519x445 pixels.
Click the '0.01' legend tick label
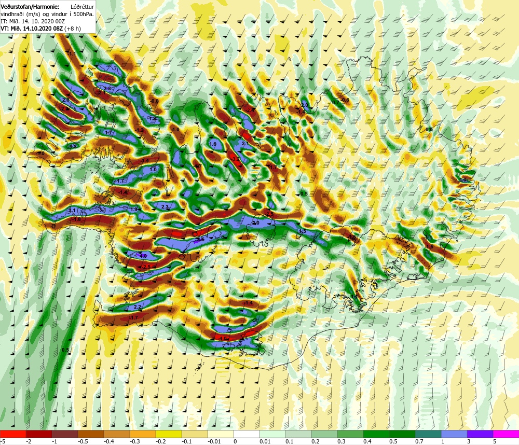tap(265, 441)
